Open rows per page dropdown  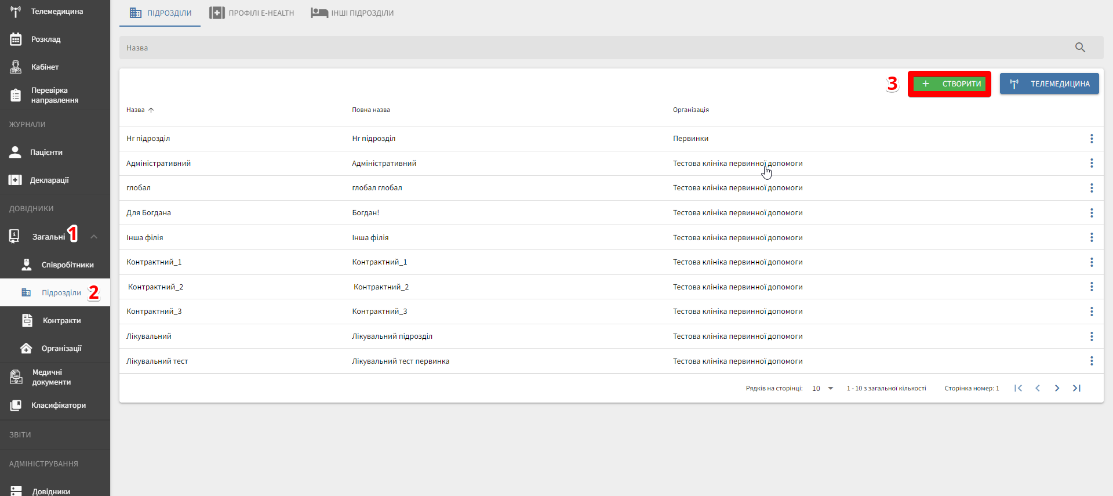tap(823, 388)
